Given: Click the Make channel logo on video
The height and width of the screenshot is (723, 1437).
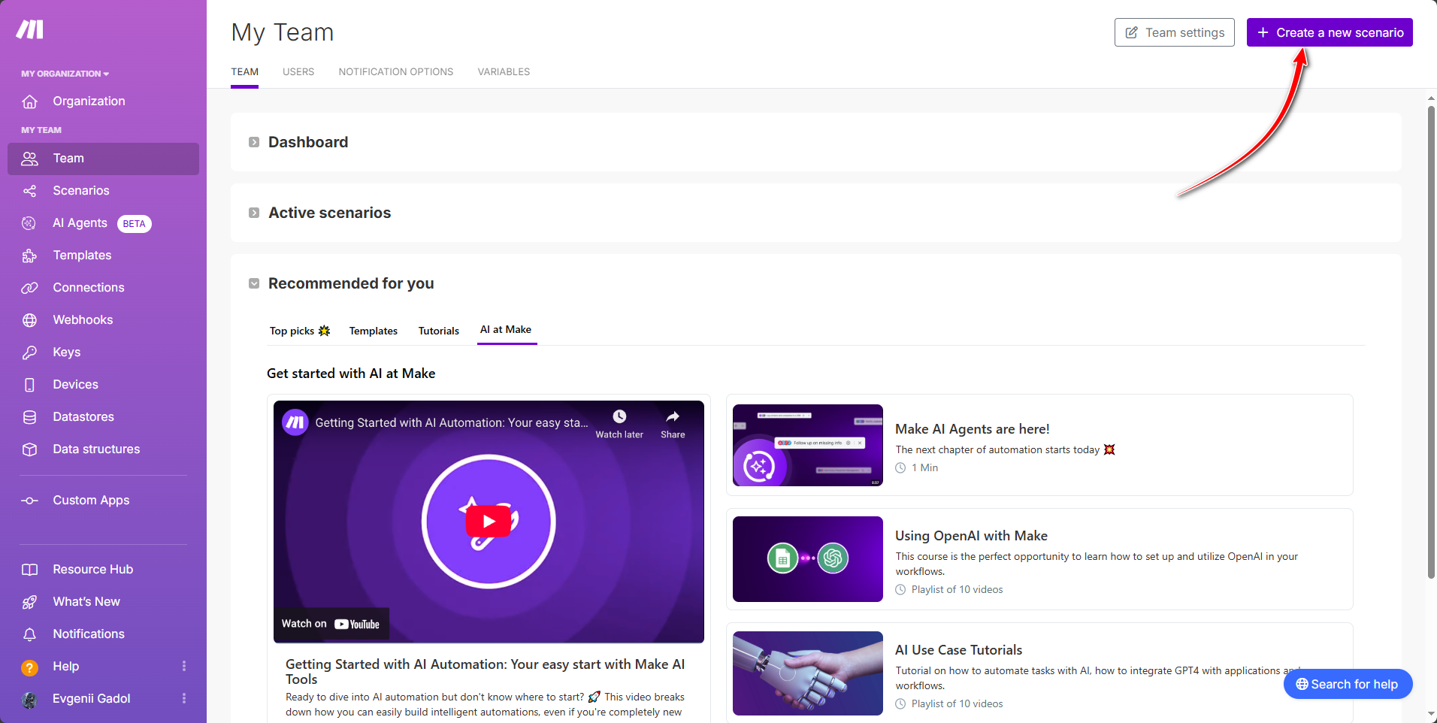Looking at the screenshot, I should pyautogui.click(x=295, y=422).
